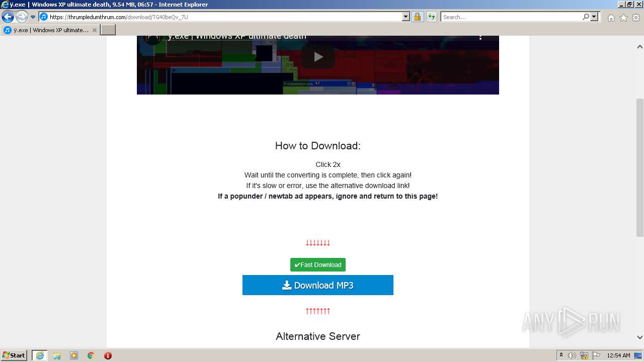
Task: Open the Windows Start menu
Action: pyautogui.click(x=14, y=355)
